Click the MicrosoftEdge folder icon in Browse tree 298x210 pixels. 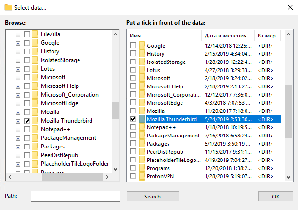[x=35, y=103]
